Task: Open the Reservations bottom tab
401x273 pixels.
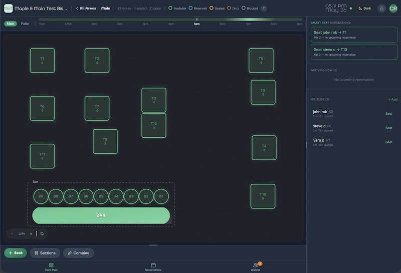Action: click(x=153, y=267)
